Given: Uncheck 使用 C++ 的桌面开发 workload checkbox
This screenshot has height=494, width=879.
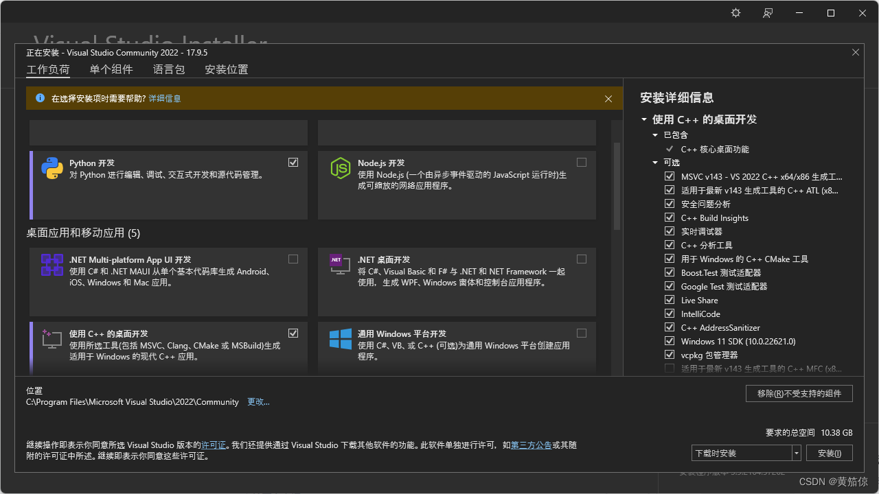Looking at the screenshot, I should pos(293,333).
